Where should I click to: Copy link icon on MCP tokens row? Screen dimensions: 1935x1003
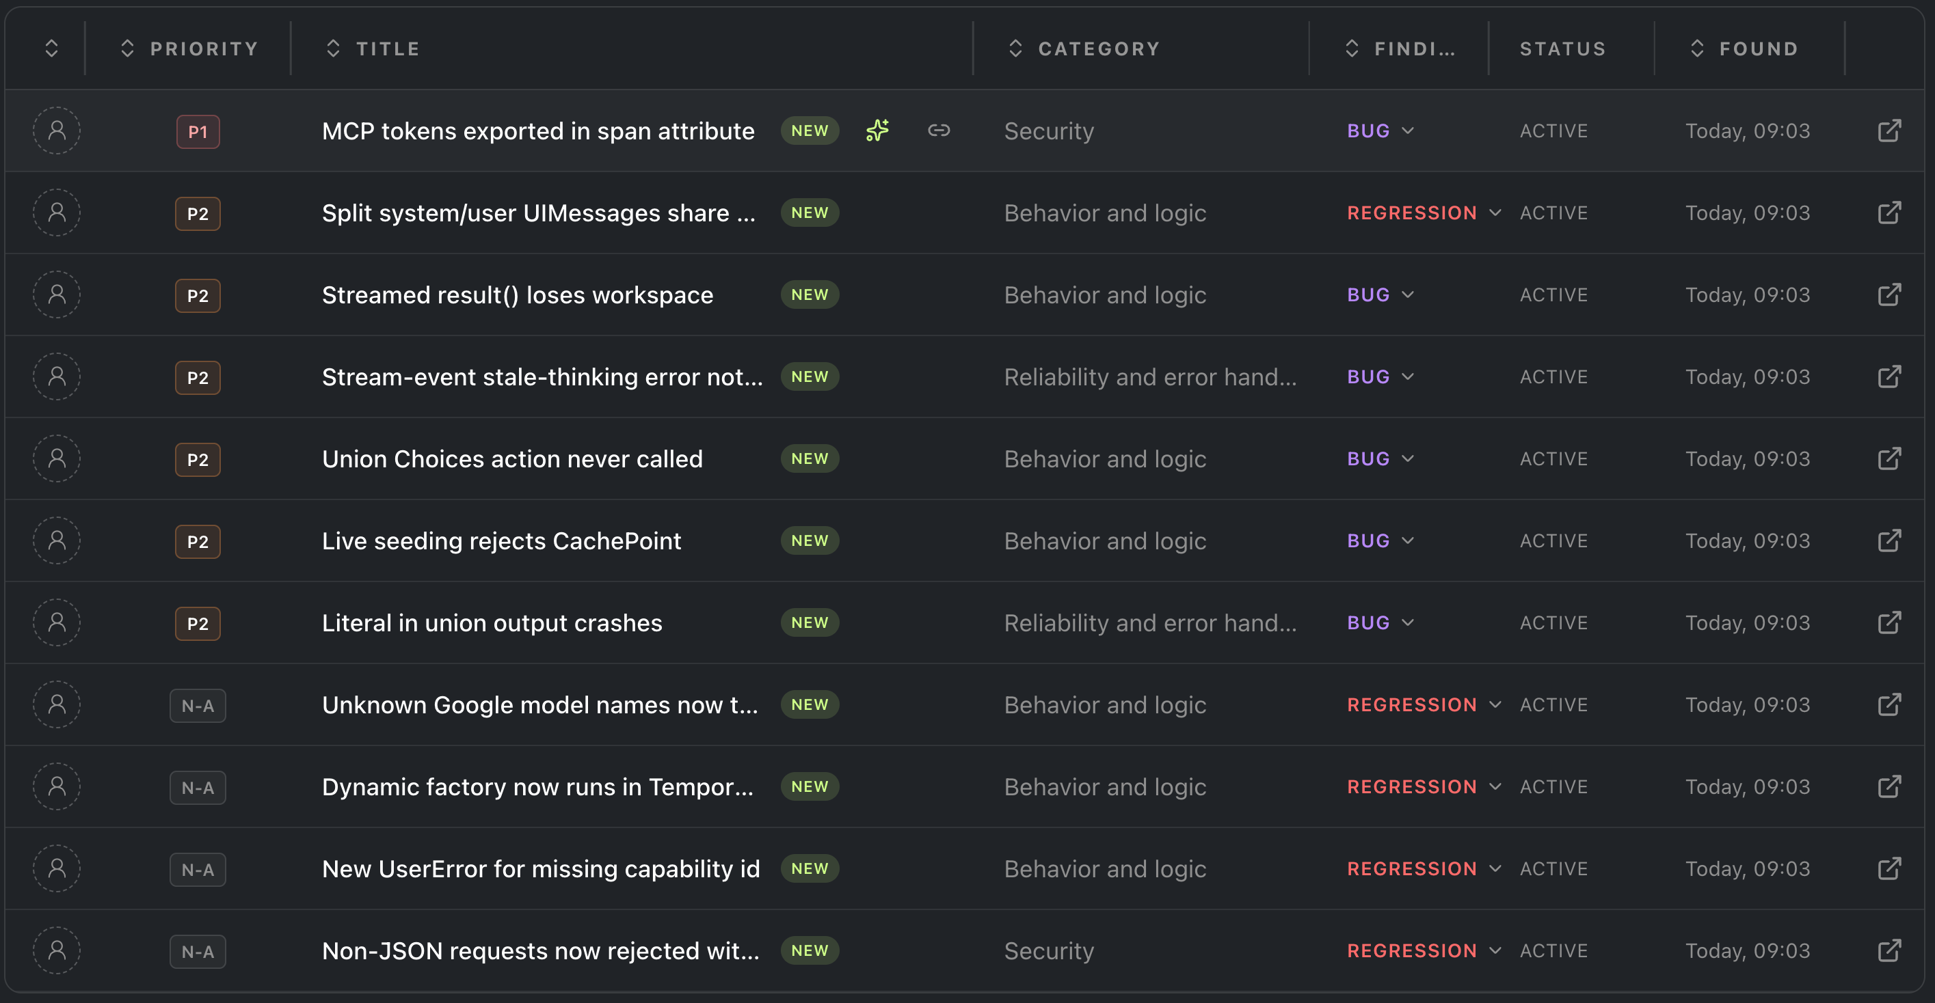click(939, 130)
